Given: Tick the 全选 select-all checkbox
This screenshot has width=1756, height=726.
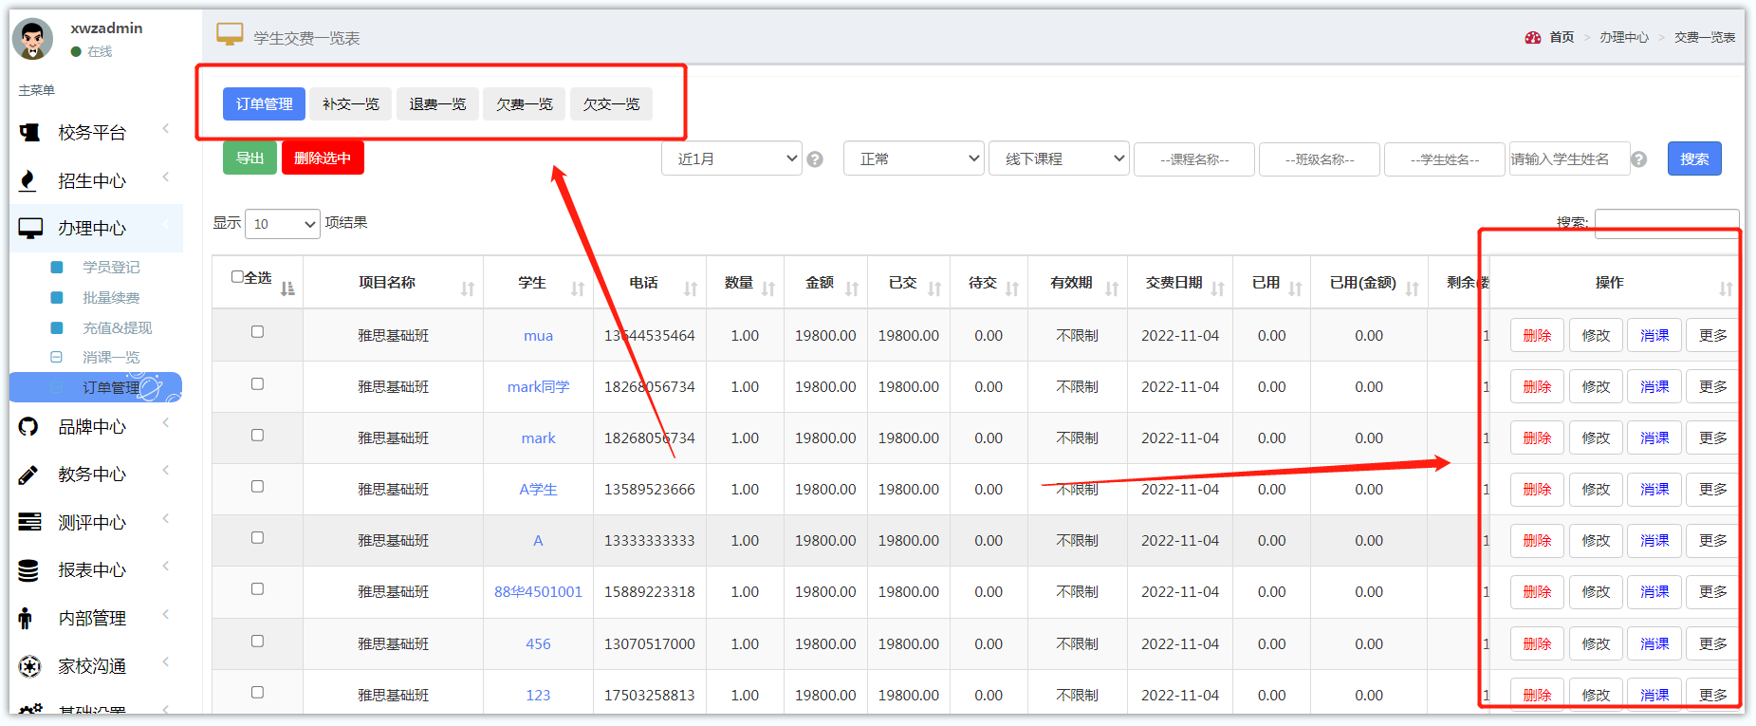Looking at the screenshot, I should (x=238, y=277).
